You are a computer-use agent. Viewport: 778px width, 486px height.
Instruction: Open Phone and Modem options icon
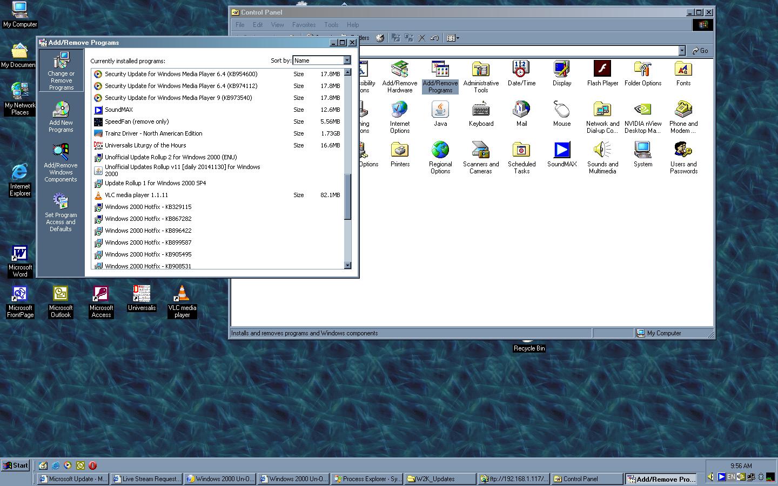[683, 117]
